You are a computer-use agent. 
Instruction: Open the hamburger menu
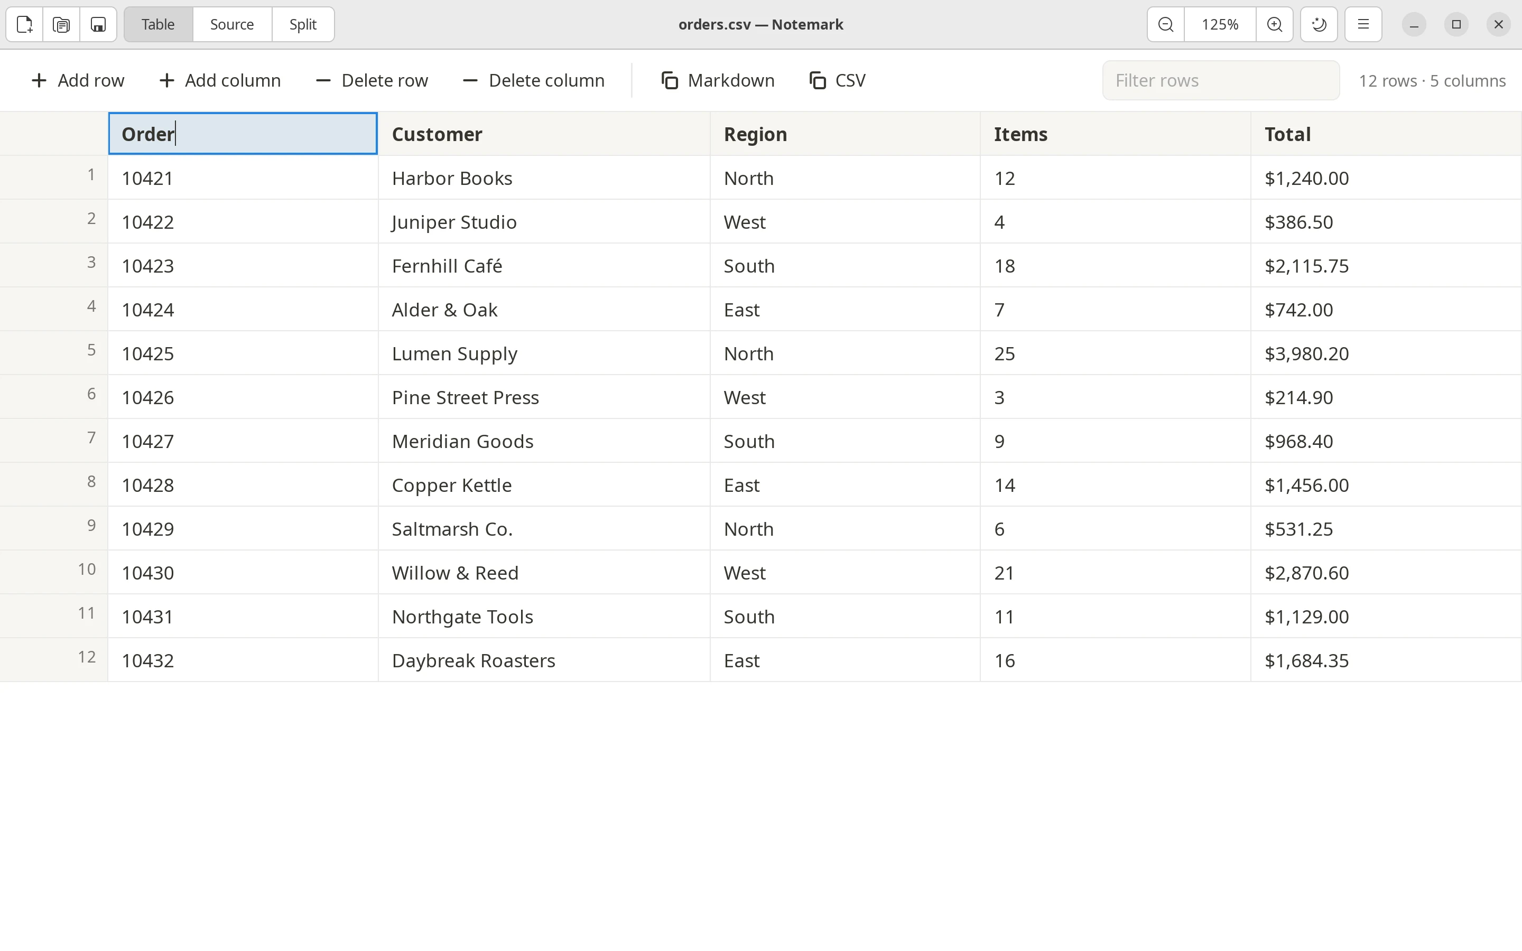pyautogui.click(x=1363, y=24)
